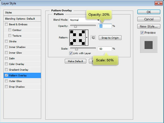Check the Satin effect checkbox
164x123 pixels.
tap(6, 58)
